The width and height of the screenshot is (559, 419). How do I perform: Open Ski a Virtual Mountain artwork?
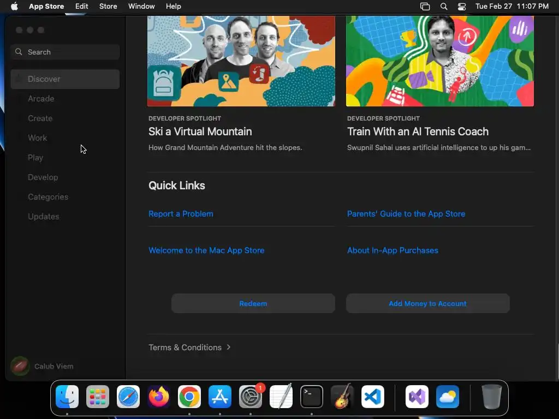coord(241,61)
